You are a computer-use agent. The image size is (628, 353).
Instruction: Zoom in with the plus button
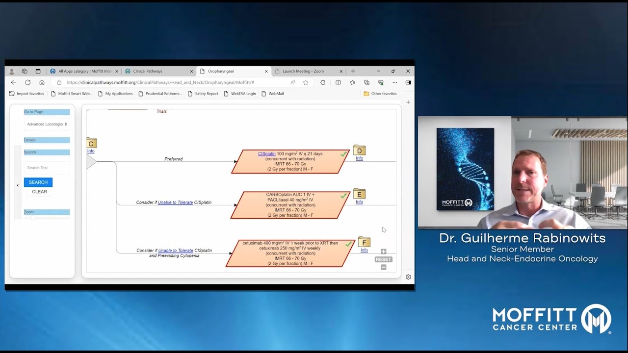(384, 252)
